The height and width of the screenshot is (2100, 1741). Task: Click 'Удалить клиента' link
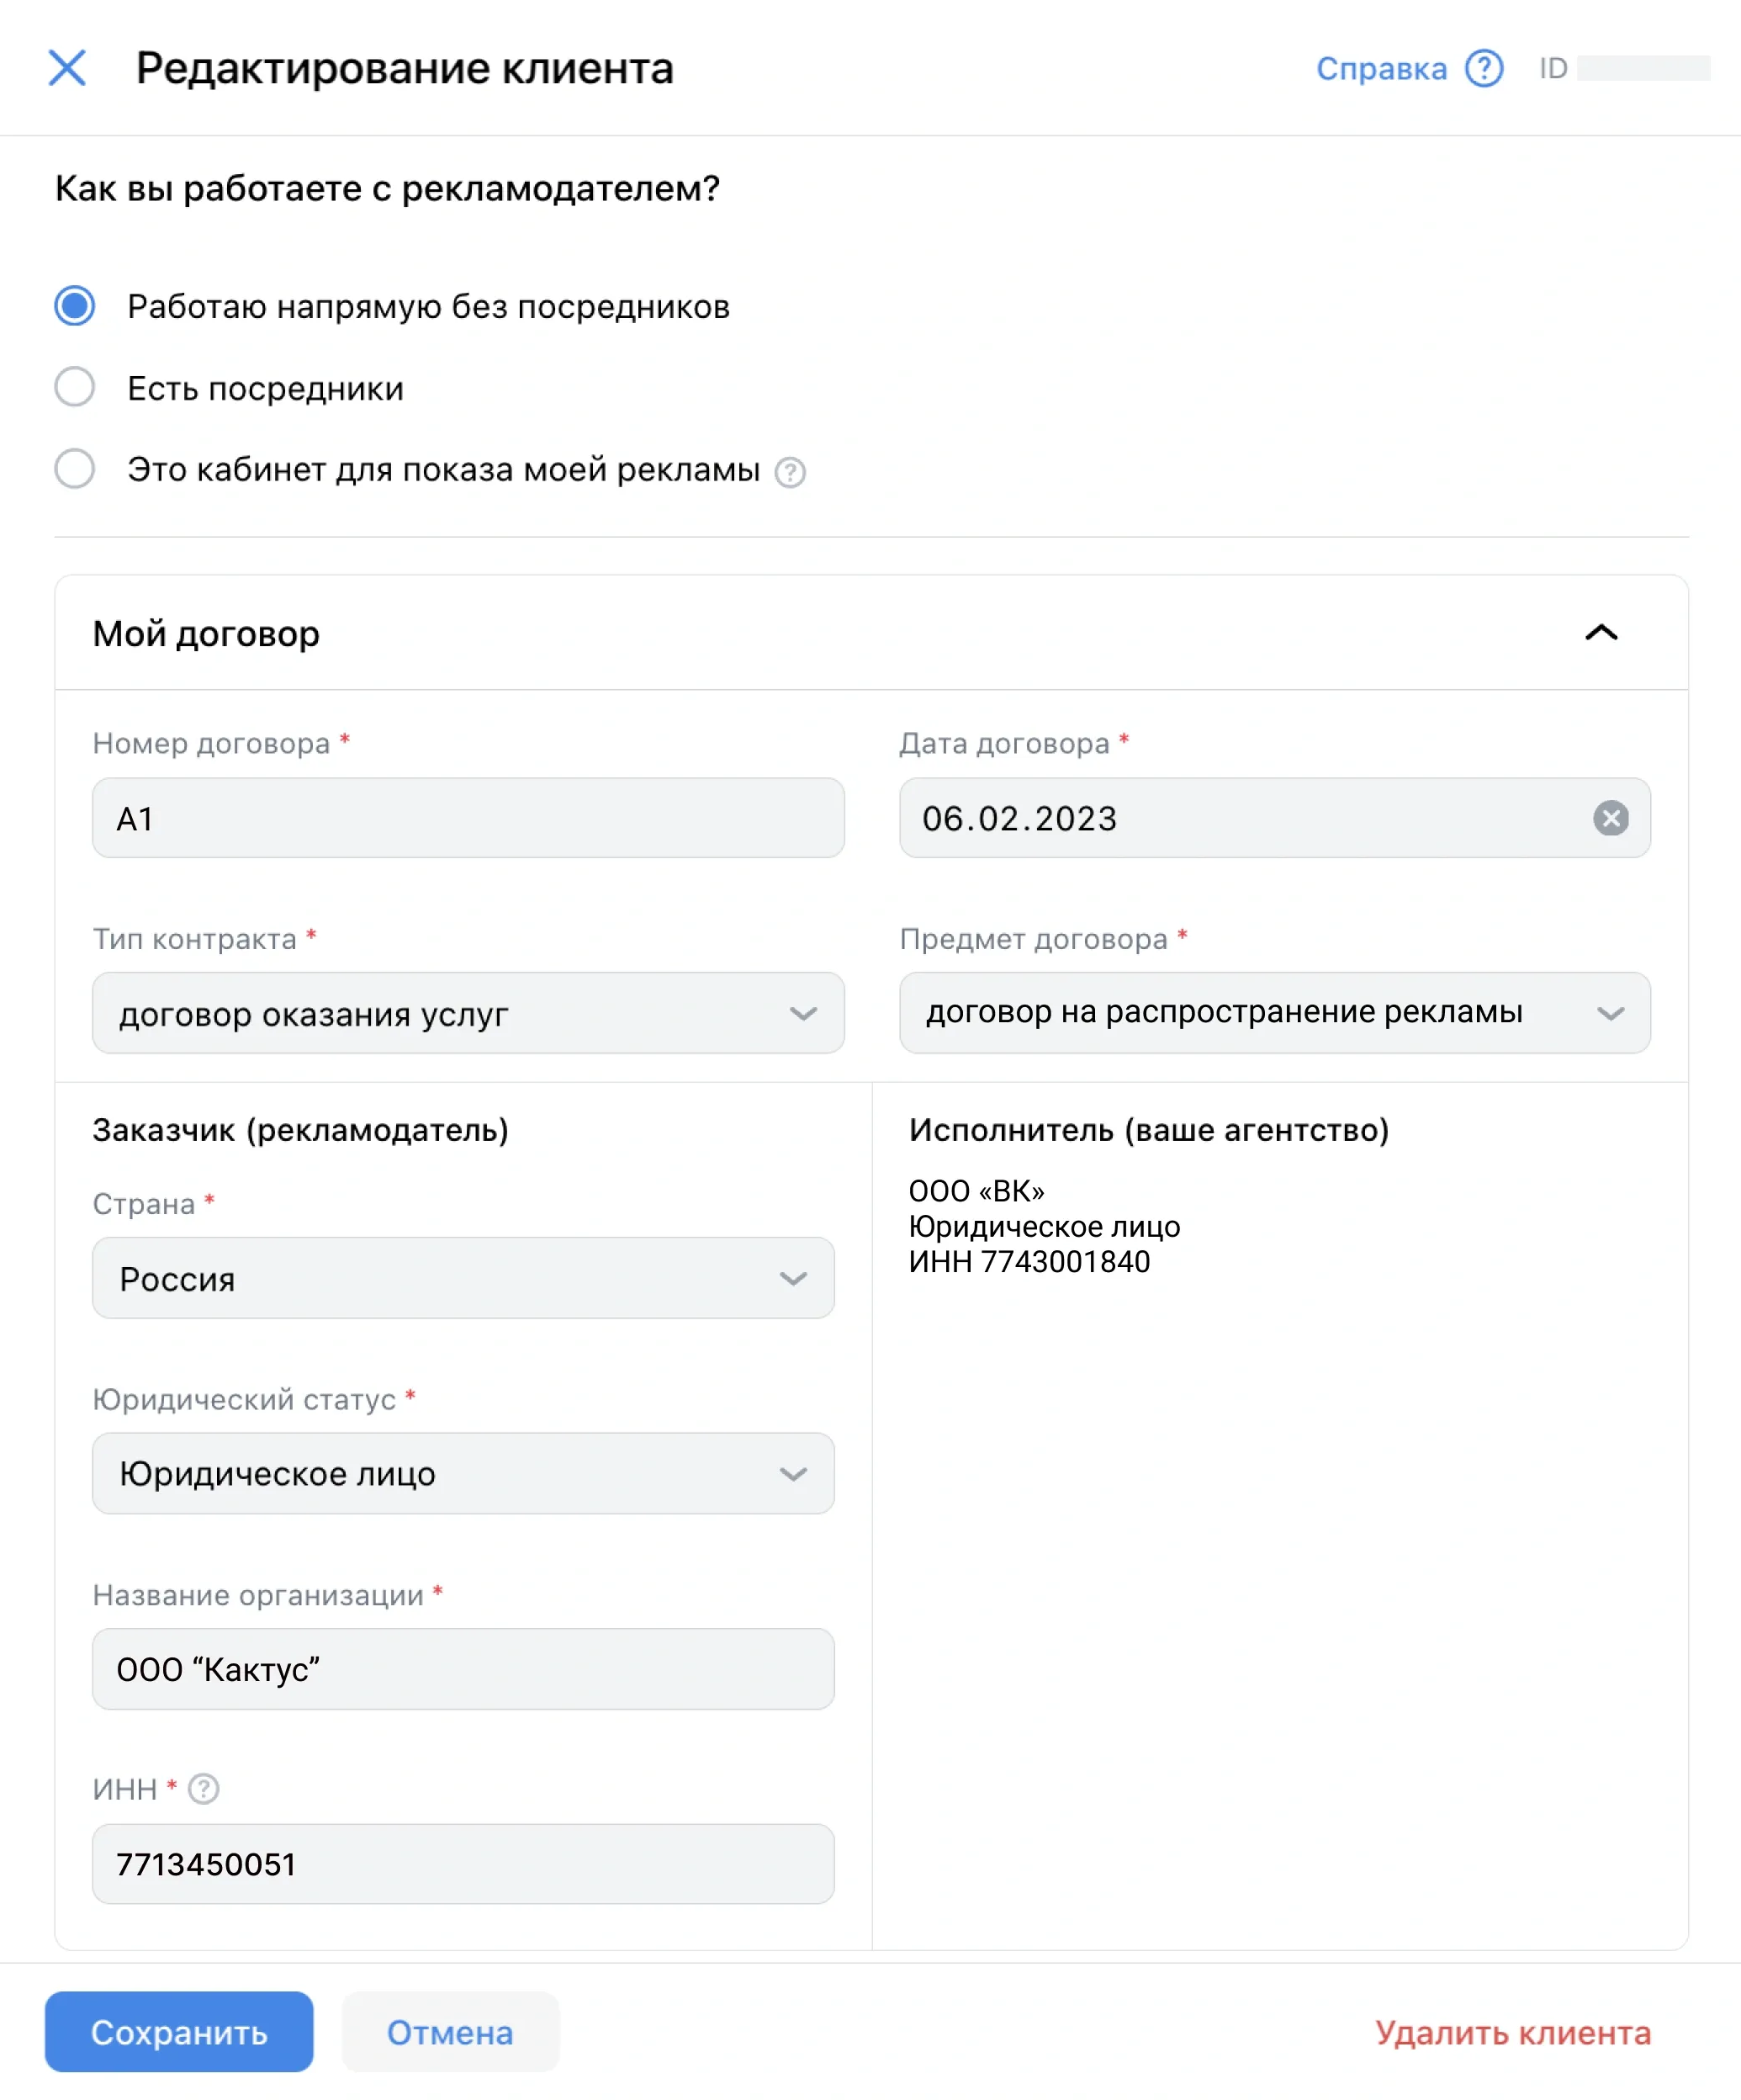coord(1512,2033)
